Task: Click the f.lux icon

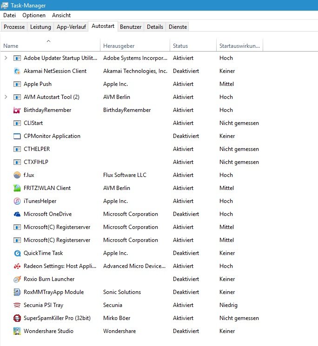Action: pyautogui.click(x=17, y=175)
